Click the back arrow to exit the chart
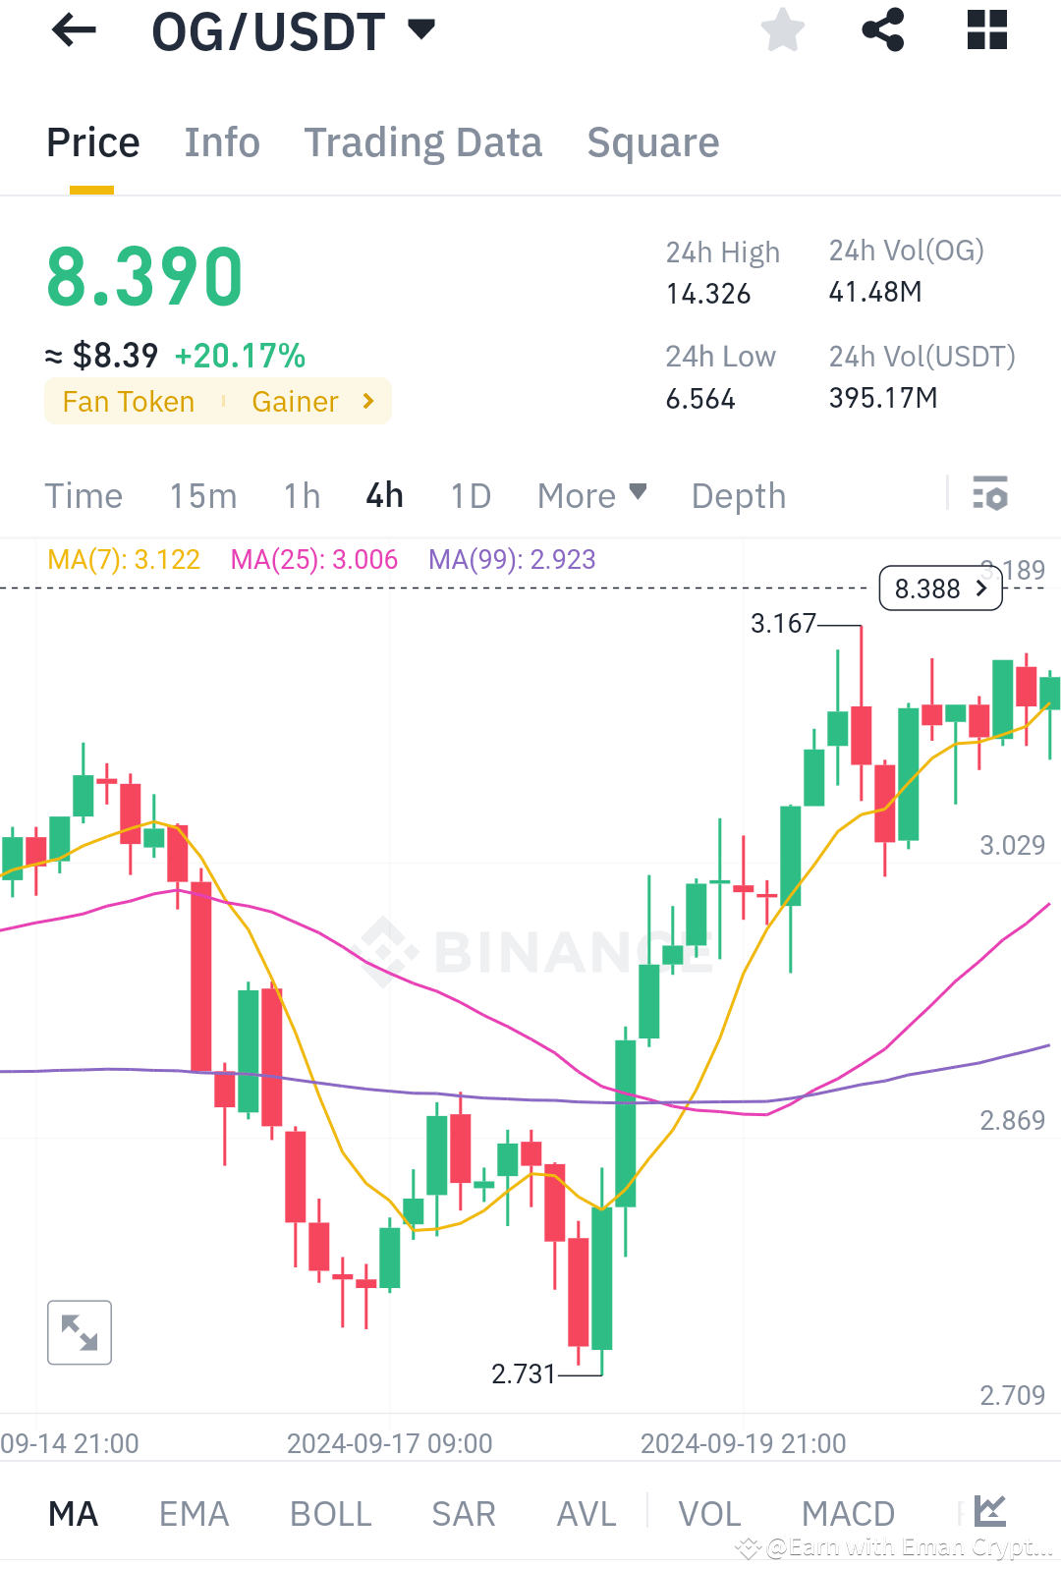 (74, 30)
